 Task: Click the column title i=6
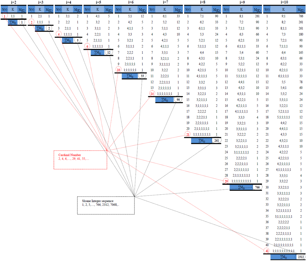131,2
